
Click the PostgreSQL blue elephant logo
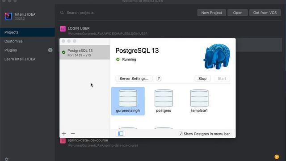tap(217, 56)
